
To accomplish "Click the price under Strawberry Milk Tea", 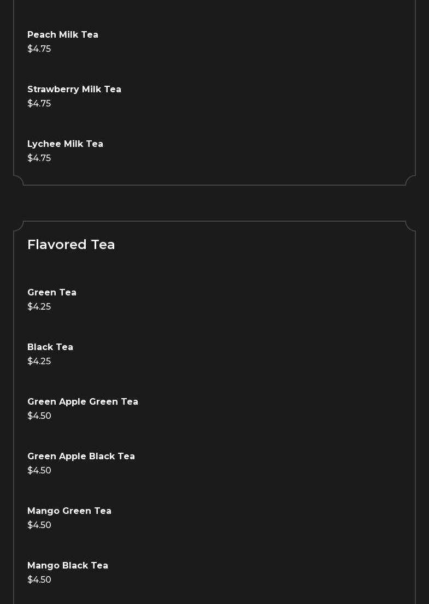I will pyautogui.click(x=39, y=104).
